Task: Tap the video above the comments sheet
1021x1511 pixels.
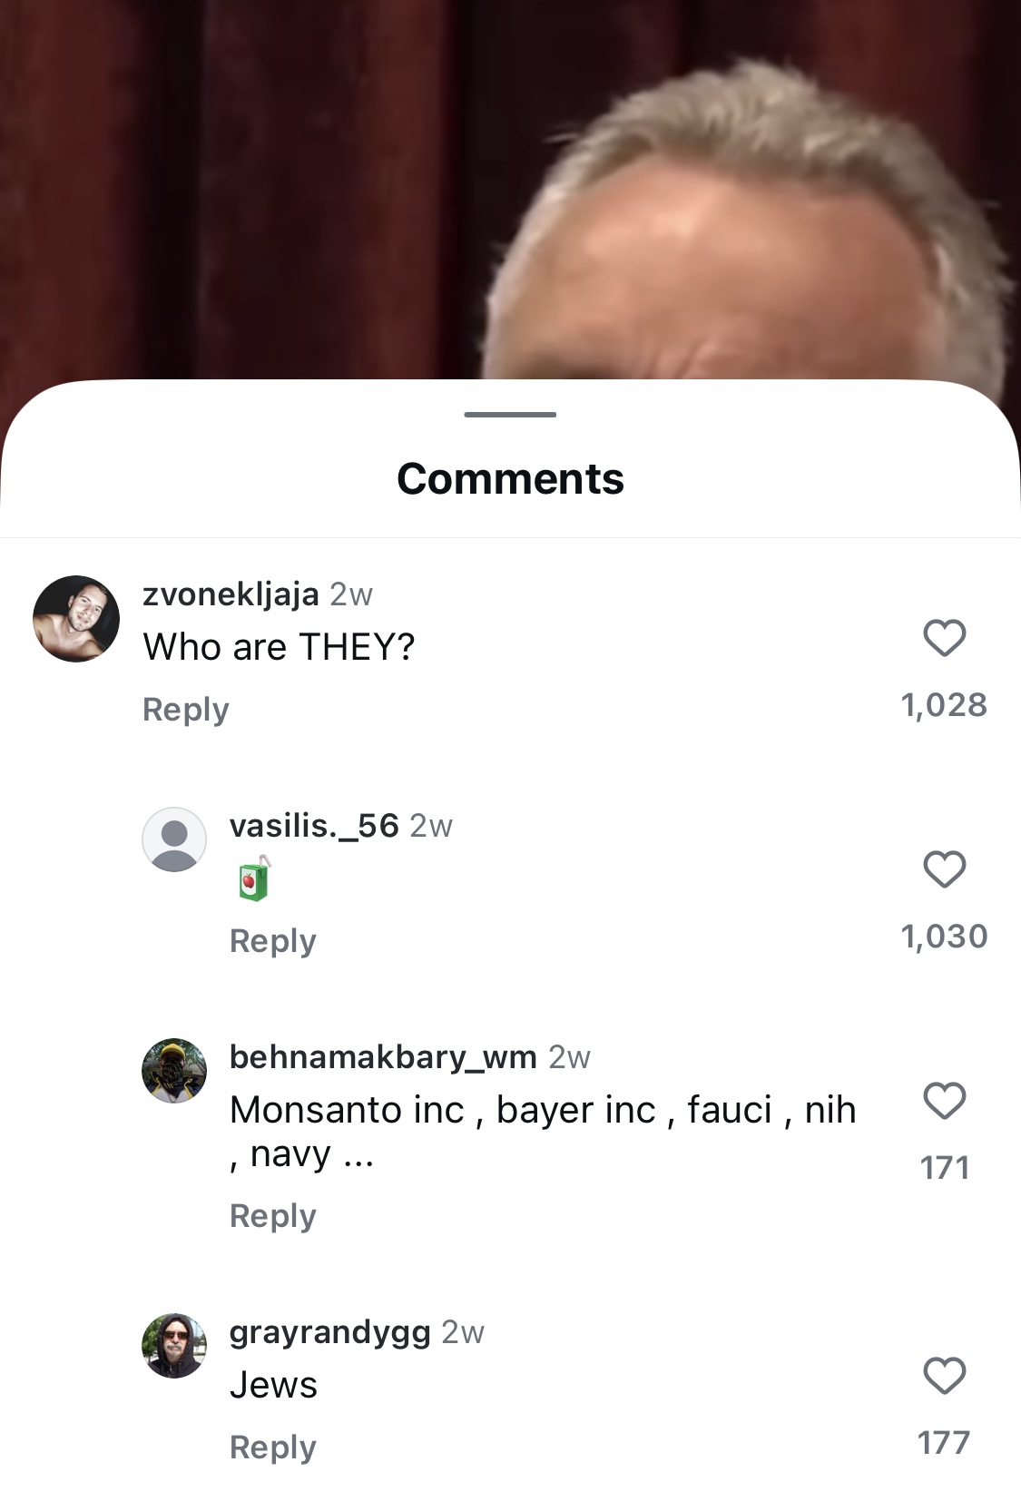Action: [510, 189]
